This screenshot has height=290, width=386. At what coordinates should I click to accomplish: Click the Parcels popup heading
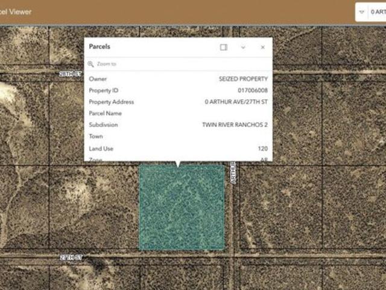click(100, 47)
